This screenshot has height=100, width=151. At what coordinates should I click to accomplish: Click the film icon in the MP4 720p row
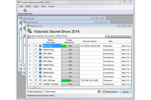[40, 46]
